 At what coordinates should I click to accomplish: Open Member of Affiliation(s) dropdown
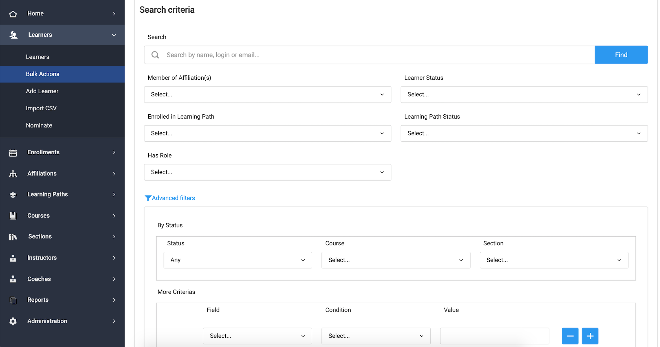tap(268, 95)
